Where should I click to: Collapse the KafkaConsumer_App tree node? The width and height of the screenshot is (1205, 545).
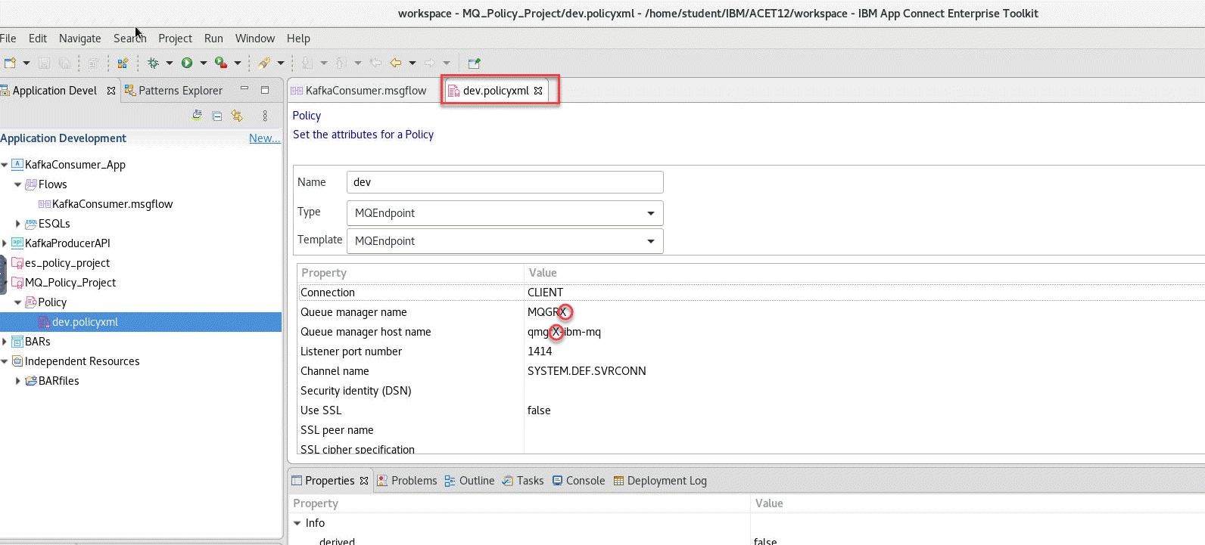pos(5,165)
